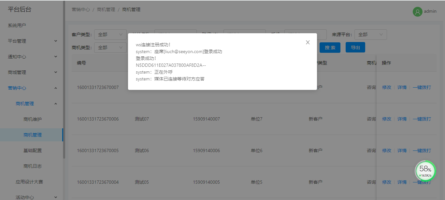The width and height of the screenshot is (445, 200).
Task: Click record number 16001331723670004
Action: tap(98, 182)
